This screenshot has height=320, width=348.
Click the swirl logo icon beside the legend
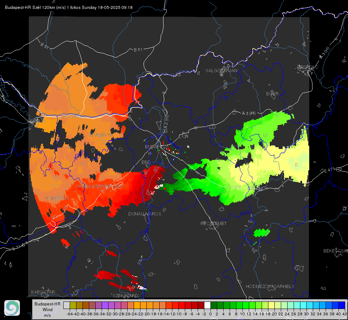[12, 308]
